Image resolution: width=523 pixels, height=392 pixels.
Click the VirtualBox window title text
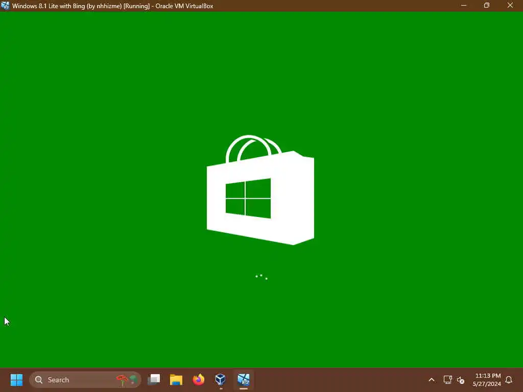point(113,6)
